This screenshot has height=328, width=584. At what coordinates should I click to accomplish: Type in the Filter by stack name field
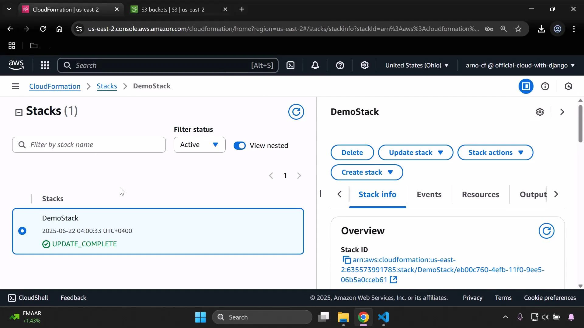click(x=89, y=145)
